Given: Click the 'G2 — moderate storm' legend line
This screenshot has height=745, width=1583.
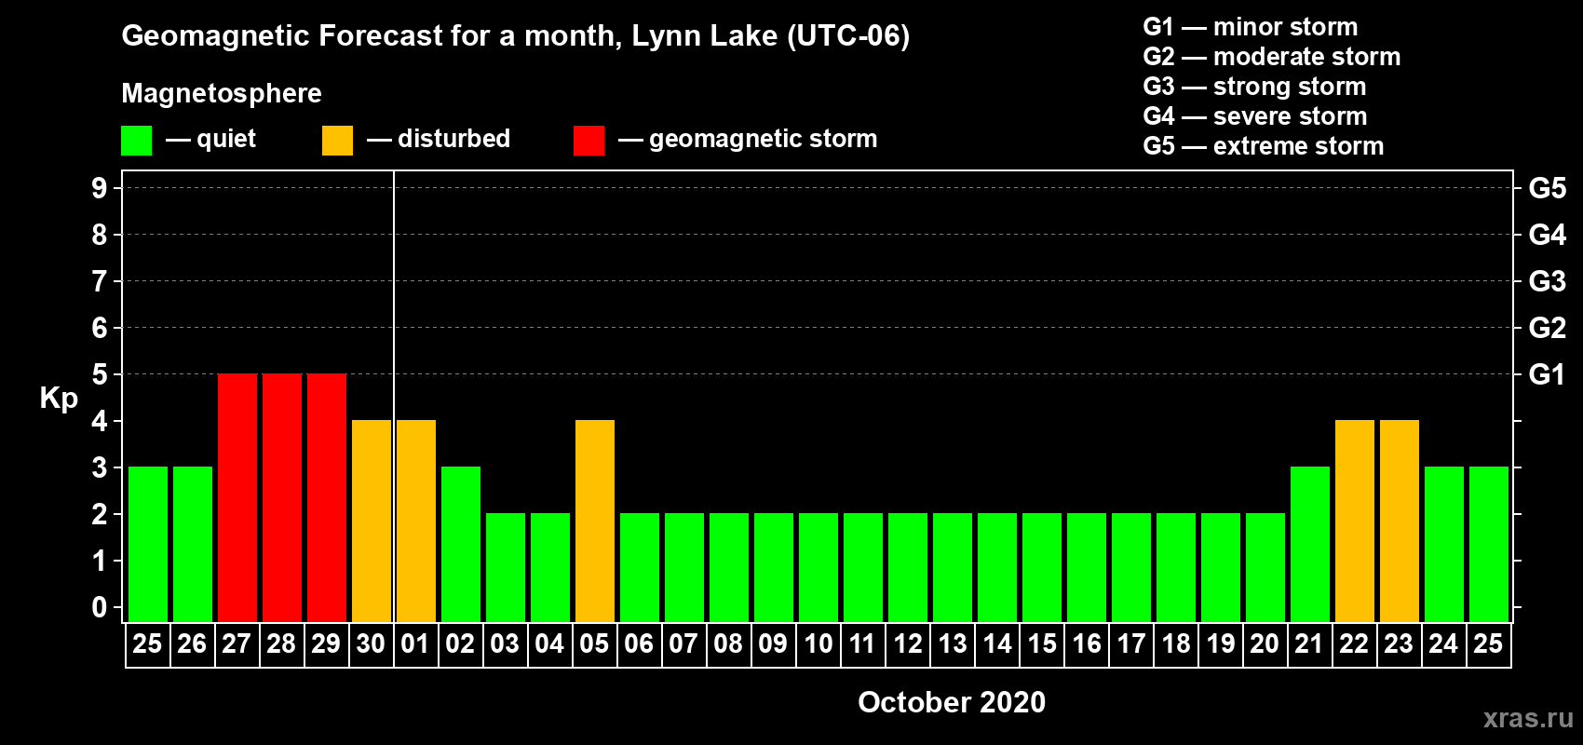Looking at the screenshot, I should pos(1272,57).
